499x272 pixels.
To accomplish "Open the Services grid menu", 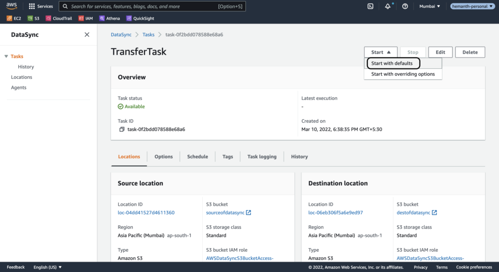I will [x=41, y=6].
